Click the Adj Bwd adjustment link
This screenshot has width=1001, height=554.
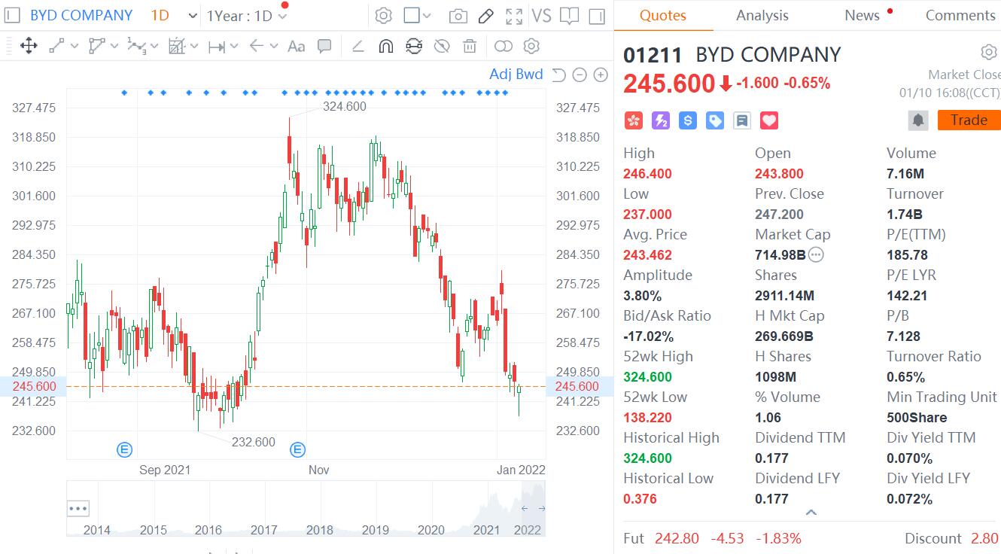pos(516,74)
